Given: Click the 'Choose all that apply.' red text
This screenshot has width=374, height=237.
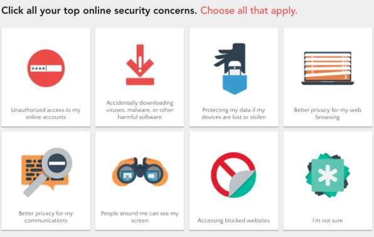Looking at the screenshot, I should tap(248, 11).
